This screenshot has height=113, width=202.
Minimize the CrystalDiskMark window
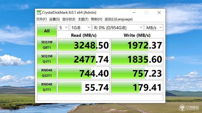coord(134,12)
